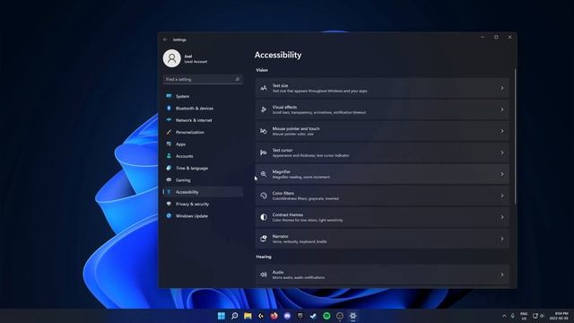Click the microphone tray icon
Viewport: 574px width, 323px height.
point(513,316)
